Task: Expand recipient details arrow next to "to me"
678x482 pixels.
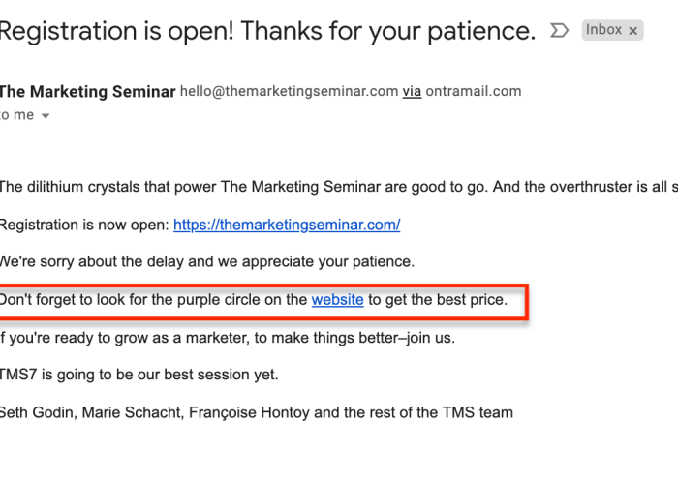Action: (x=46, y=116)
